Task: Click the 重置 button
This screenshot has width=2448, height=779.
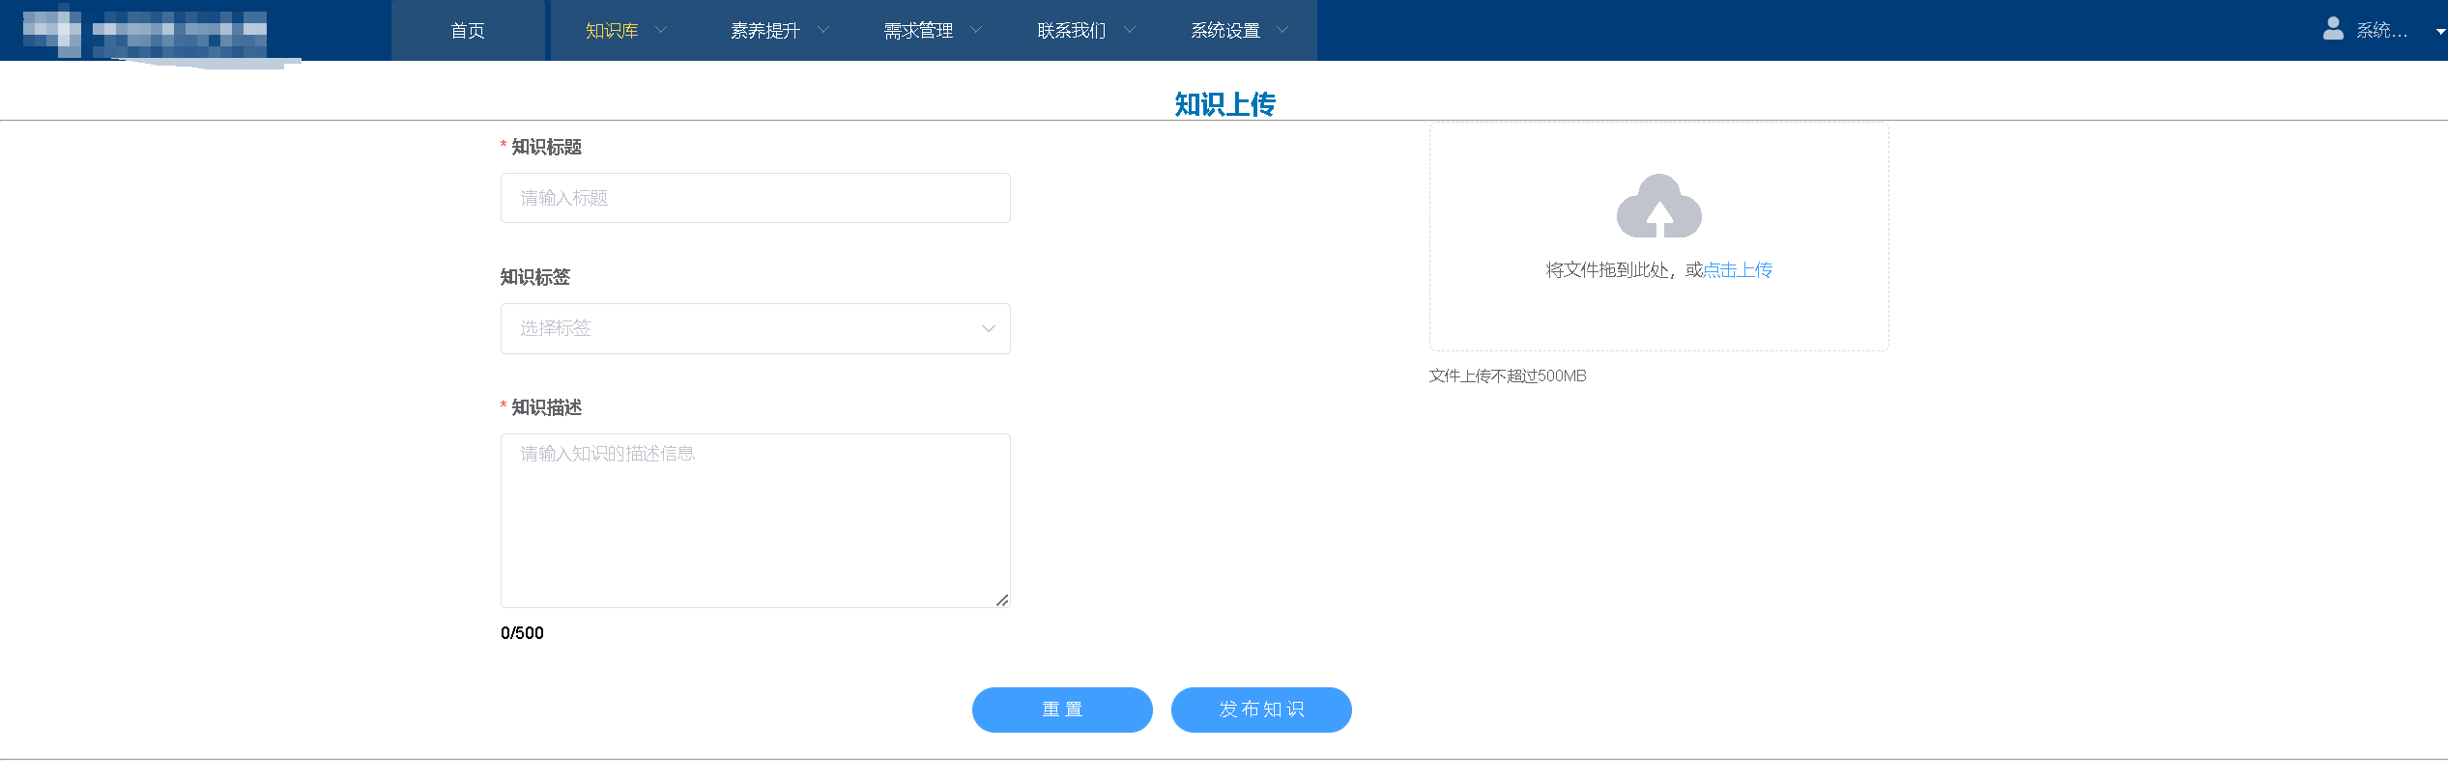Action: point(1062,709)
